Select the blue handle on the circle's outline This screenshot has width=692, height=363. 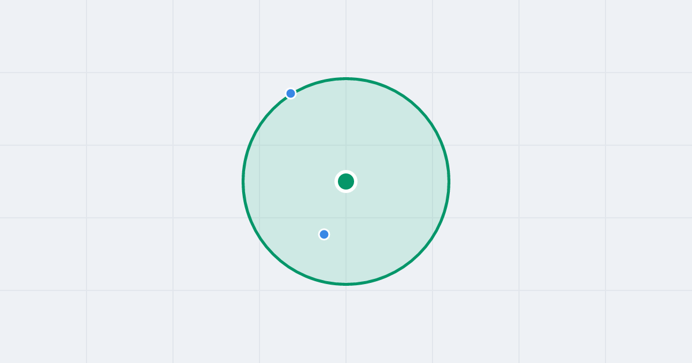(x=291, y=93)
